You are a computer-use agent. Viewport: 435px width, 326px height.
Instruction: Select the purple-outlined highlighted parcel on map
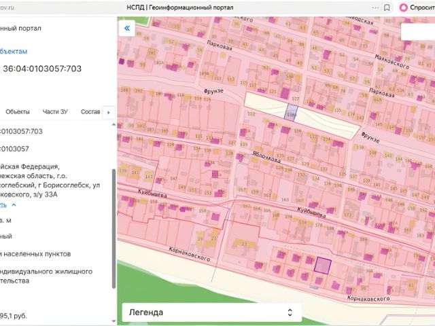tap(322, 266)
